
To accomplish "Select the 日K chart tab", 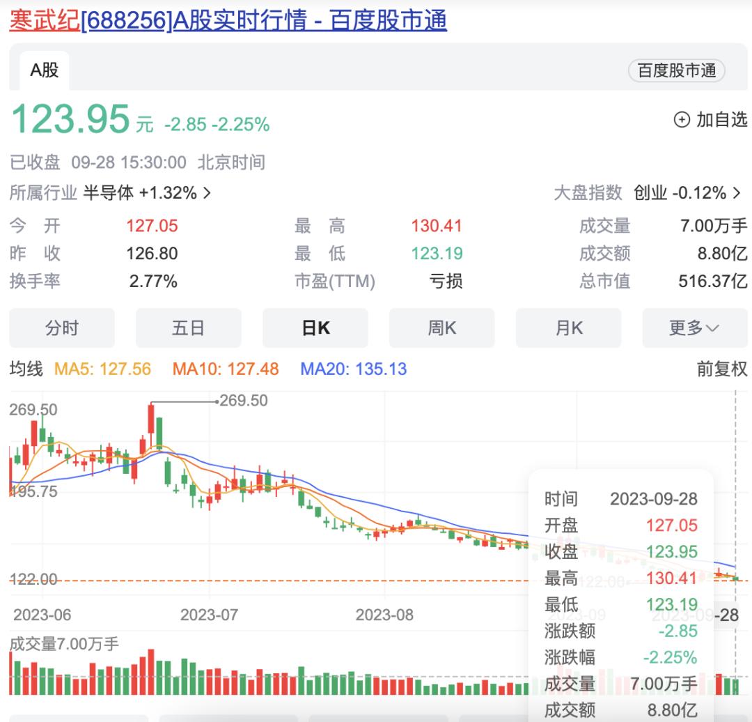I will pyautogui.click(x=315, y=328).
